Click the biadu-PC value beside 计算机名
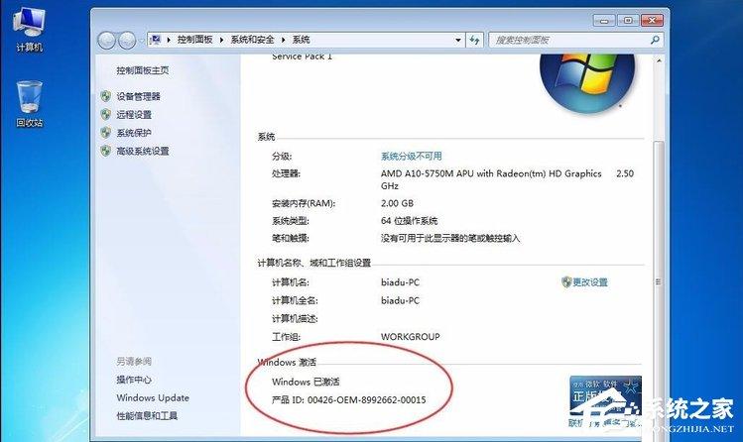This screenshot has width=743, height=442. pos(400,282)
